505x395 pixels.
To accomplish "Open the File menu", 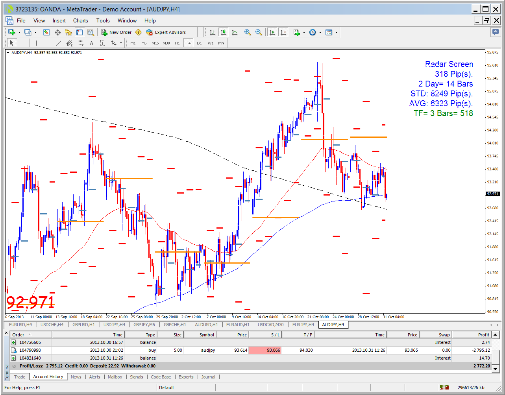I will [x=21, y=20].
